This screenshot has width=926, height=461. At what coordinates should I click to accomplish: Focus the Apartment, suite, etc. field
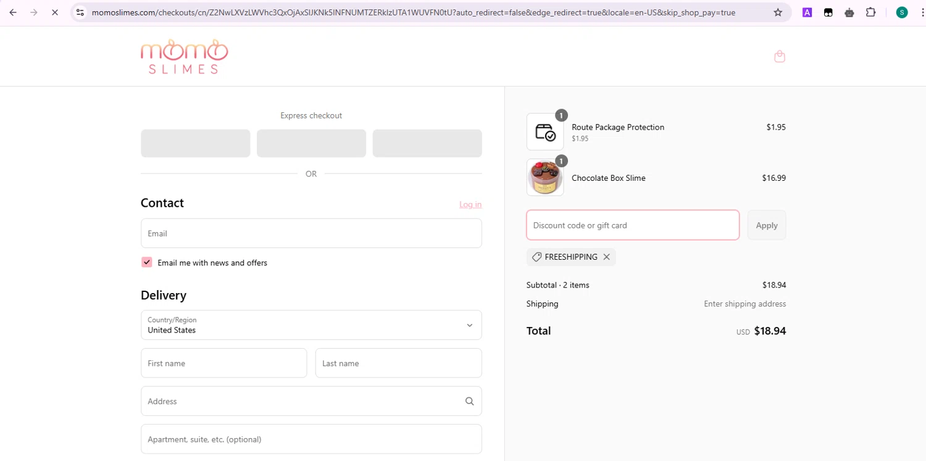(311, 439)
